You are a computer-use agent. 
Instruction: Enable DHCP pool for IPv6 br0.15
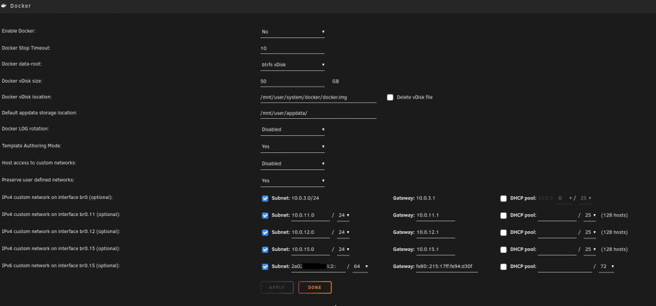click(503, 267)
